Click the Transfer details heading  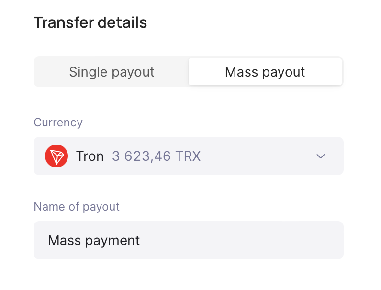(x=90, y=22)
